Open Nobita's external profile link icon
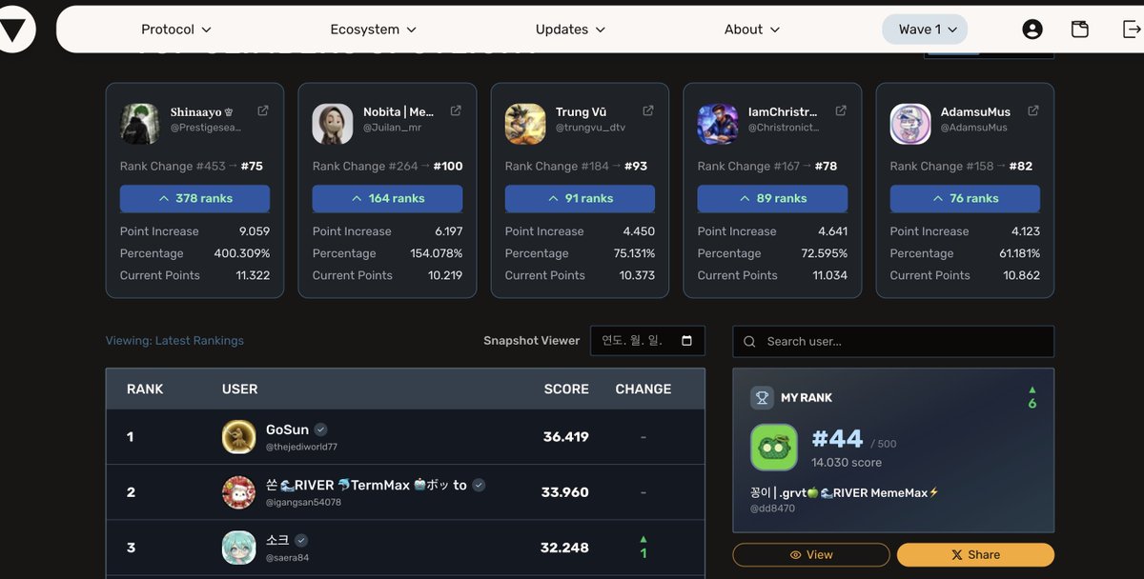1144x579 pixels. coord(456,110)
